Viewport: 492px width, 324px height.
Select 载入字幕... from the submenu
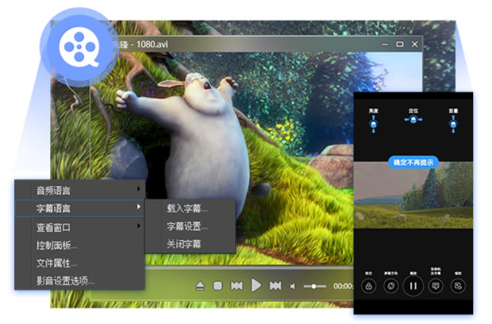coord(187,209)
